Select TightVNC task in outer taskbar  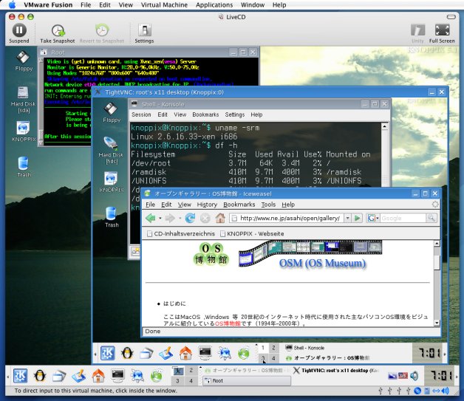point(335,371)
